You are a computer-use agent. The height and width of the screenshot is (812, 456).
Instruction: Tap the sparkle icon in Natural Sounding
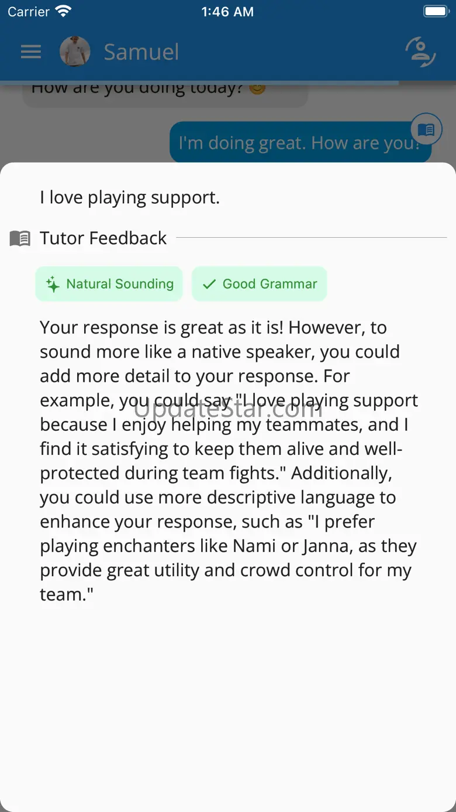point(53,285)
